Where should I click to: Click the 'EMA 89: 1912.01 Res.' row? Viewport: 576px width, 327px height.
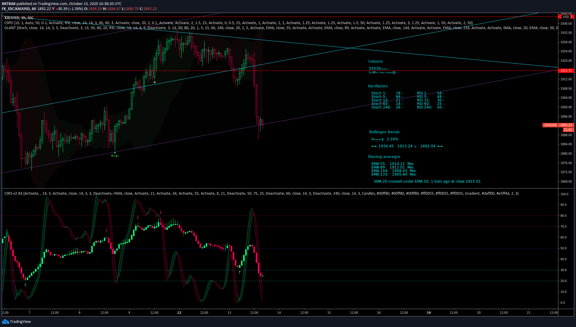pos(393,167)
